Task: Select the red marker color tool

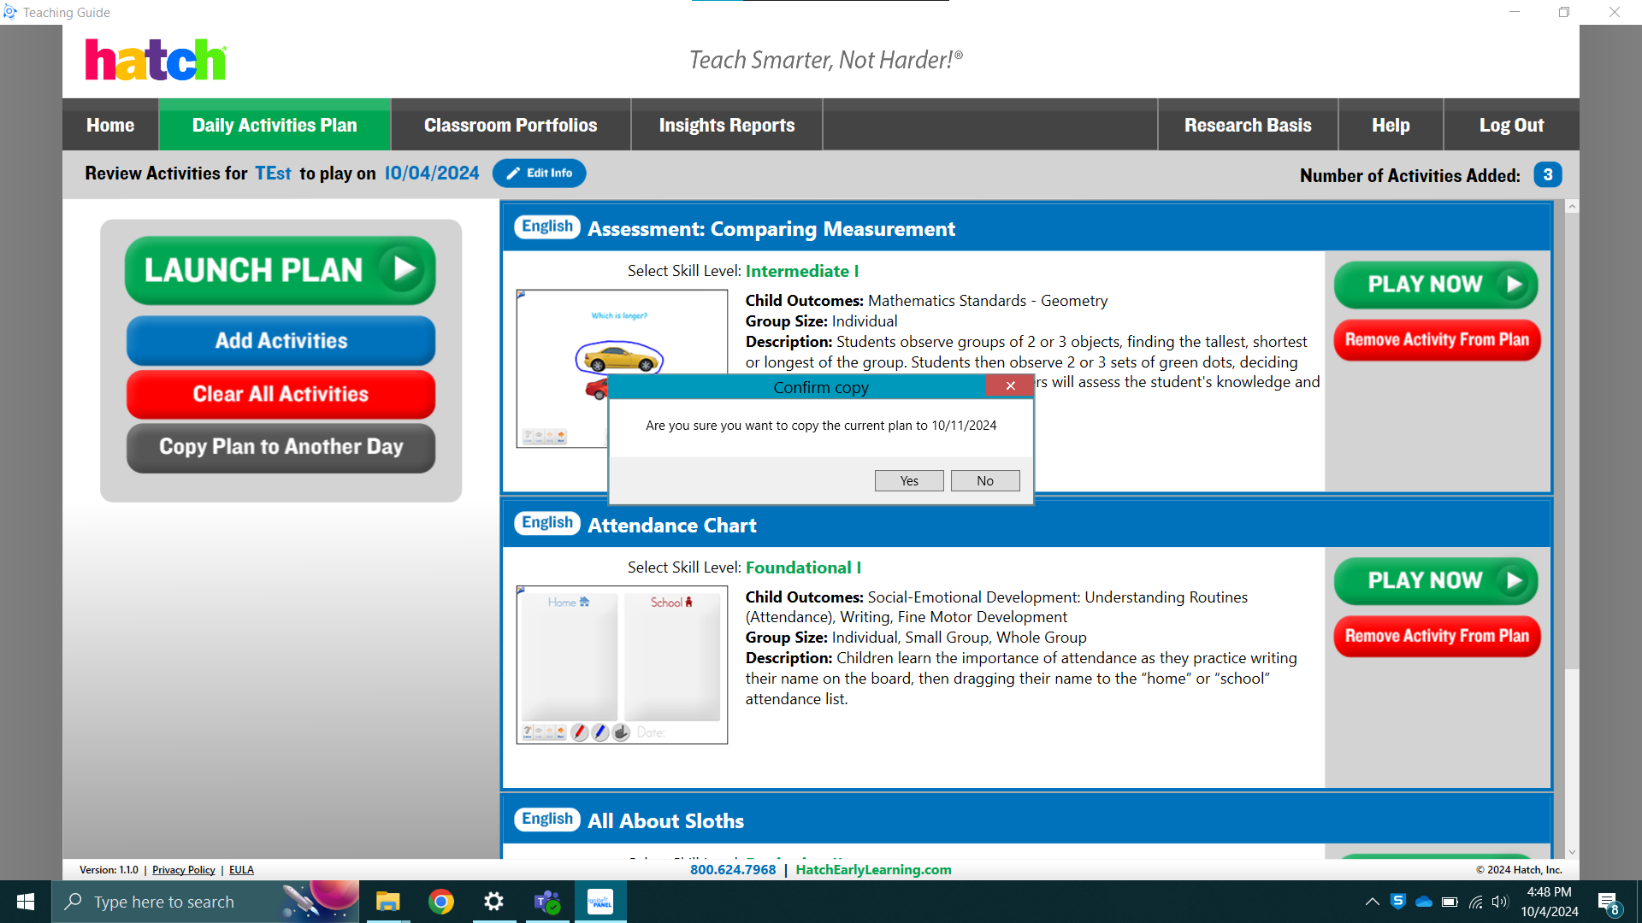Action: (x=580, y=732)
